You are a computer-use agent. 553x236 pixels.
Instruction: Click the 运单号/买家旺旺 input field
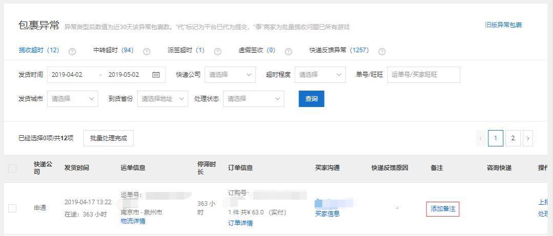tap(423, 75)
